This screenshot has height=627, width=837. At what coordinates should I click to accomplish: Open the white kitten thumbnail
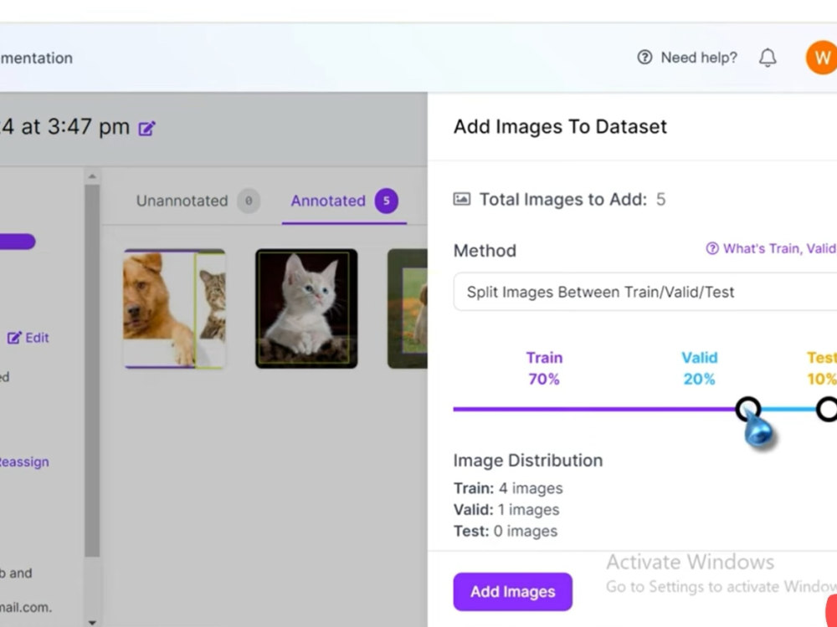306,308
